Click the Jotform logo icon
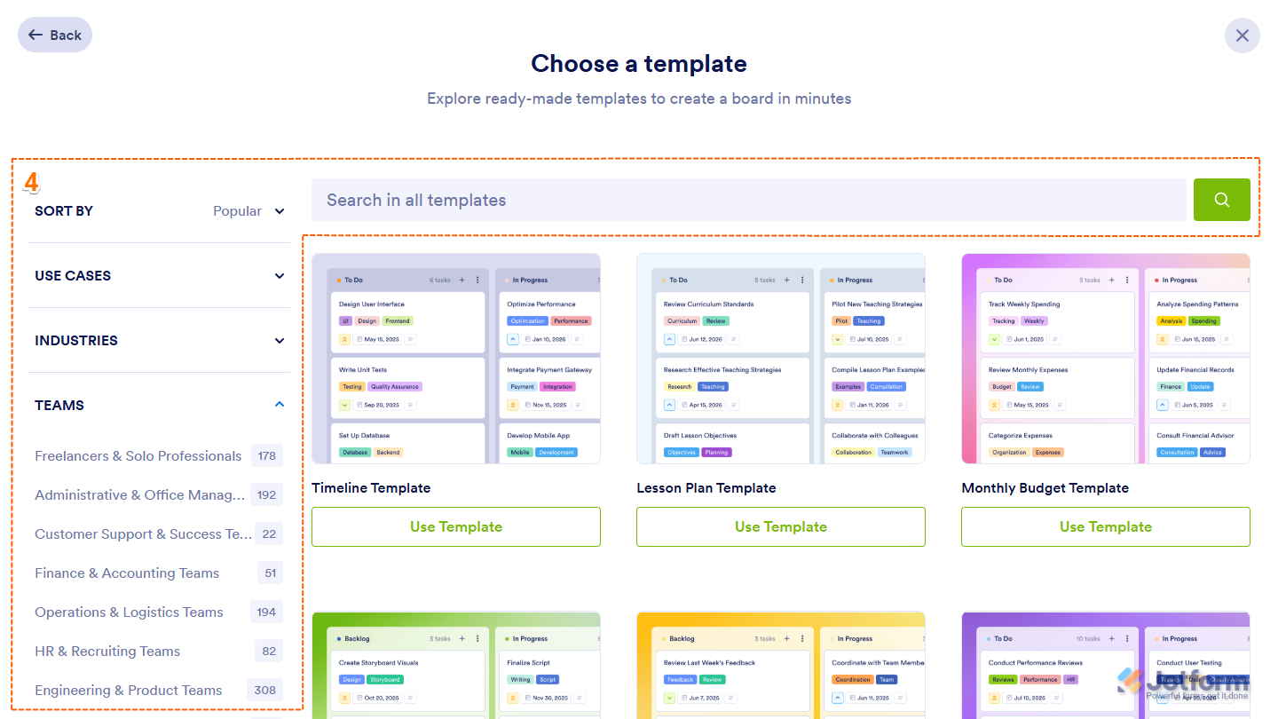 [1130, 681]
